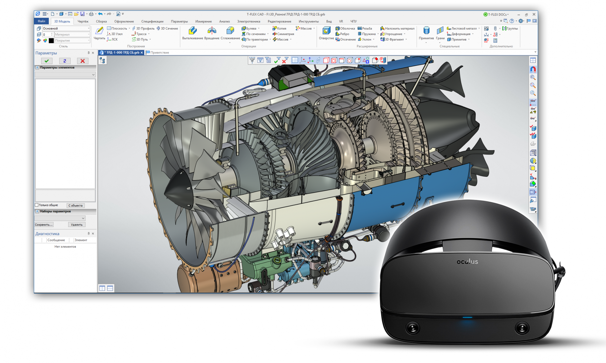Select the Вращение rotation tool

coord(212,31)
